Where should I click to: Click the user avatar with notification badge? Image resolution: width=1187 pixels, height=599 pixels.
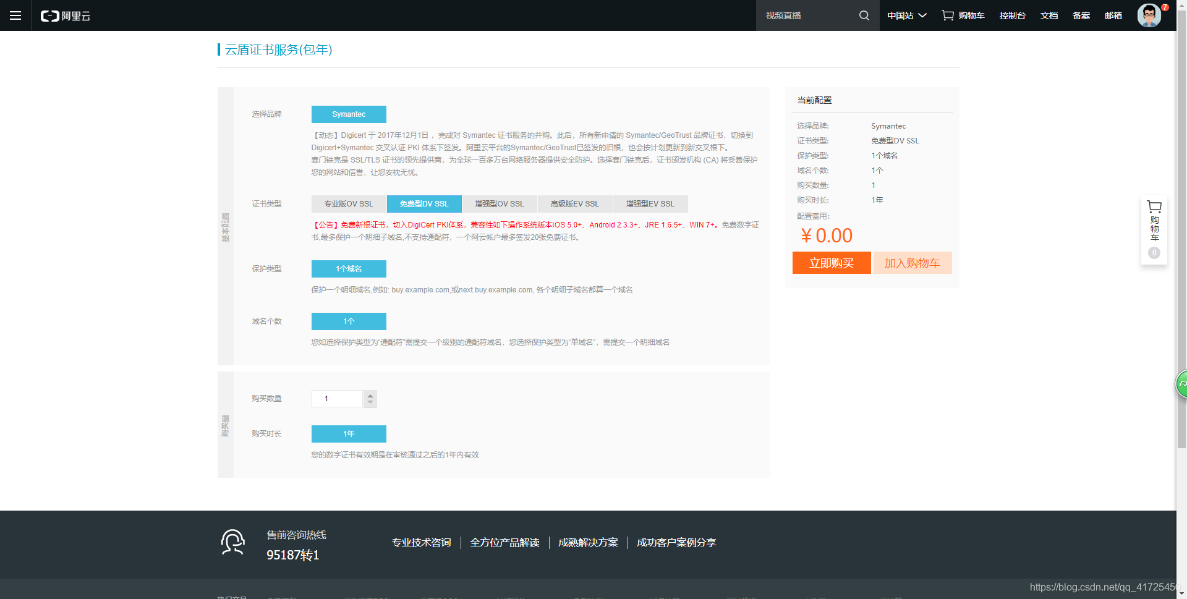coord(1148,15)
